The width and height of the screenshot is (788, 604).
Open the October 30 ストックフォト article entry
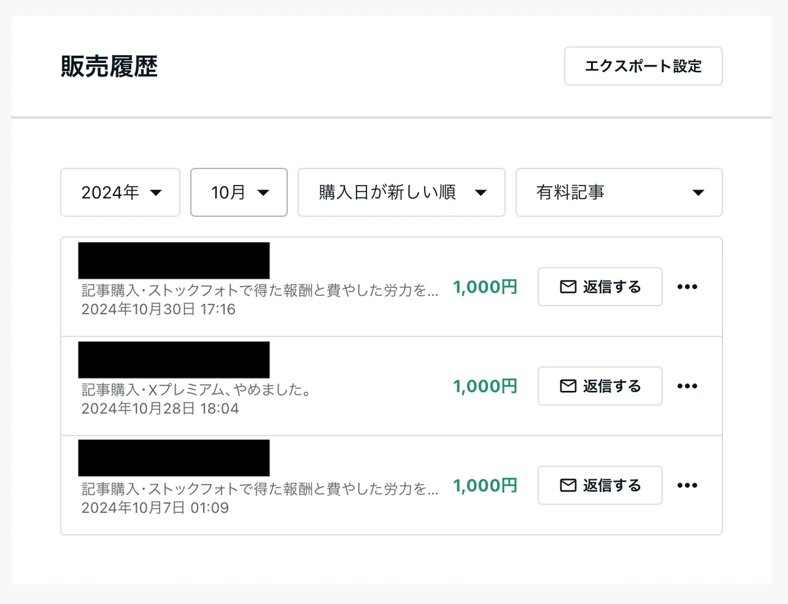pyautogui.click(x=260, y=291)
